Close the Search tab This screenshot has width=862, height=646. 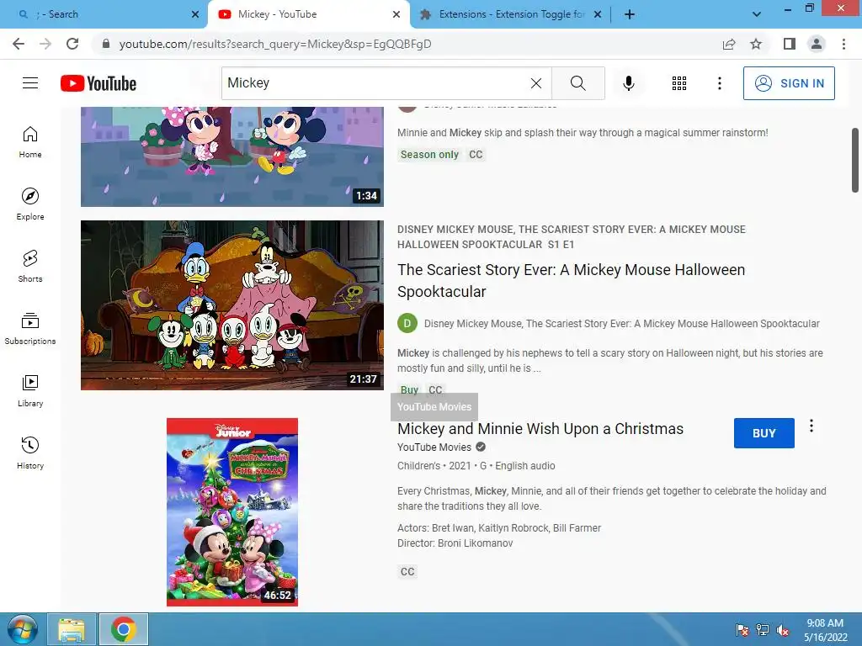[x=195, y=14]
